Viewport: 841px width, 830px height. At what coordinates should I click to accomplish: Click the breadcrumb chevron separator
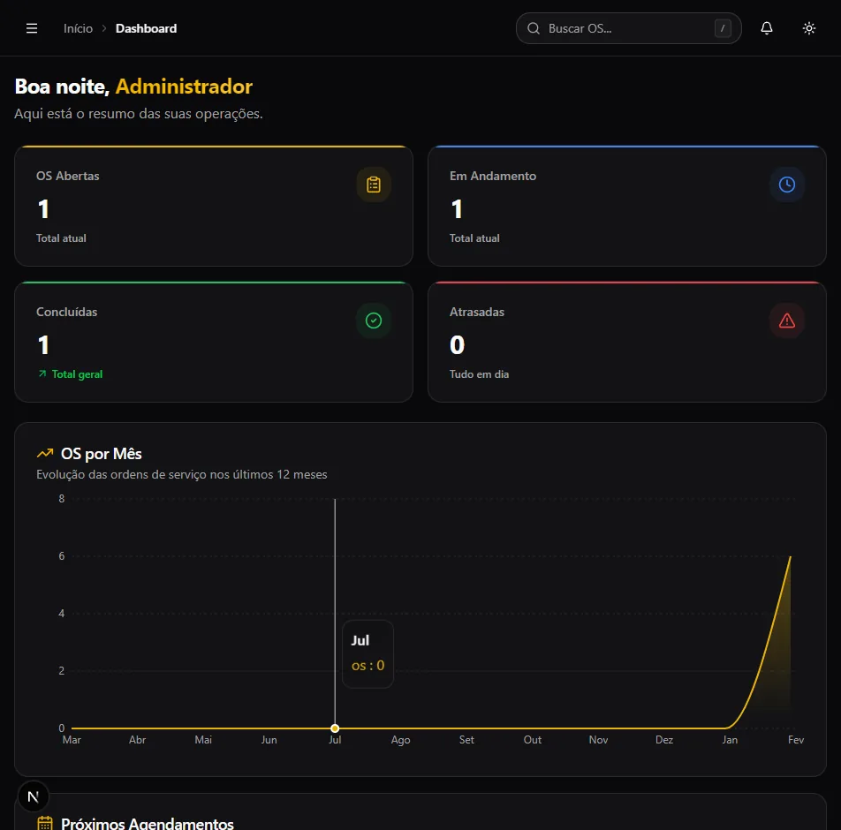(x=104, y=28)
